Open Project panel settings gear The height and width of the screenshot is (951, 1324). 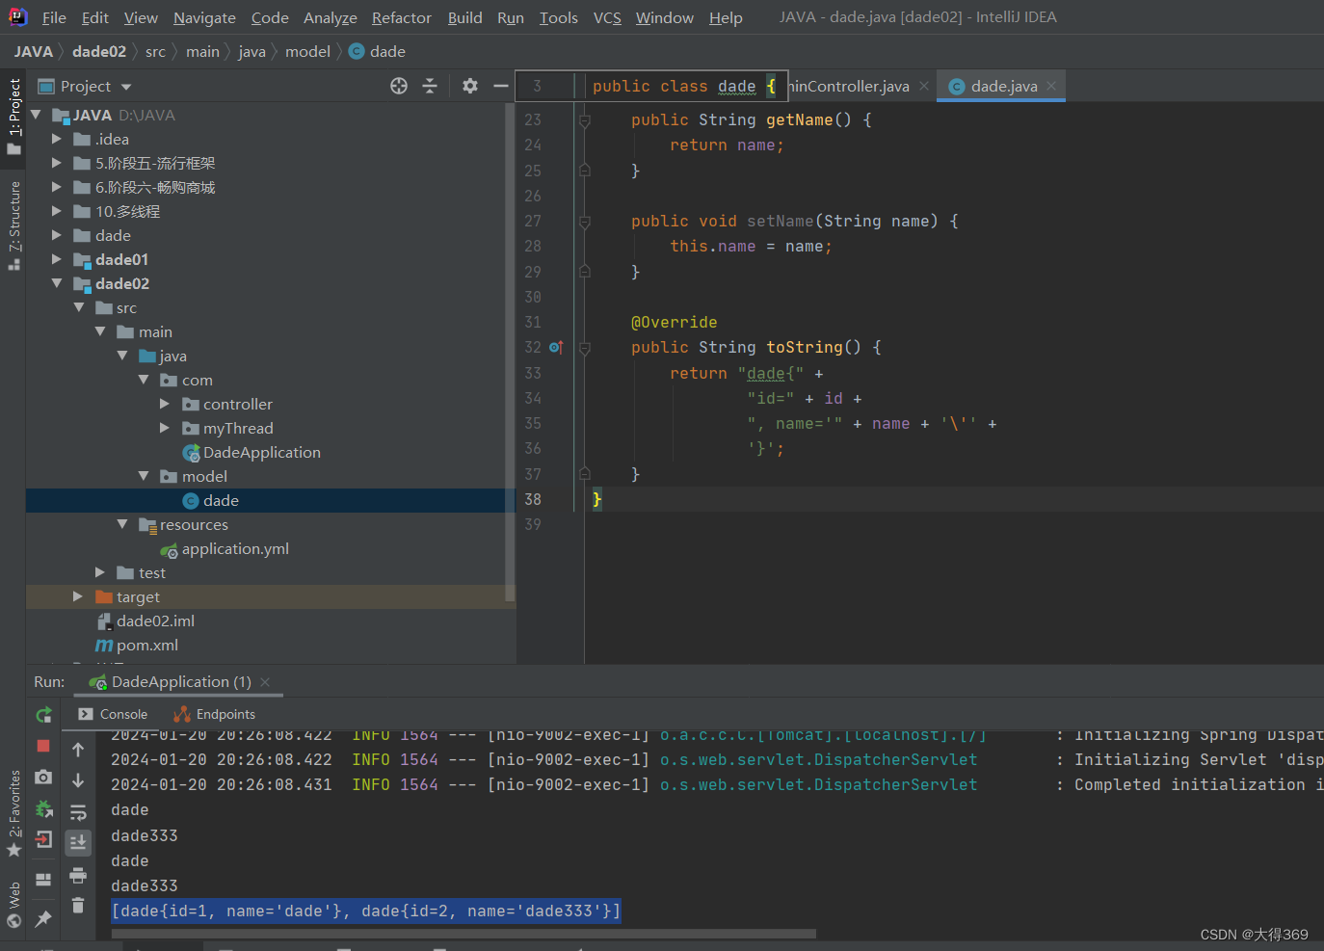coord(470,86)
